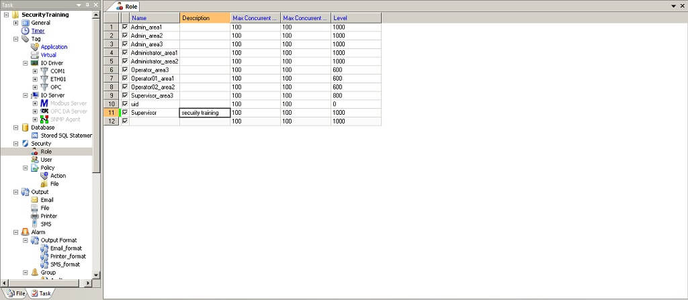This screenshot has height=300, width=688.
Task: Collapse the IO Driver node
Action: 26,63
